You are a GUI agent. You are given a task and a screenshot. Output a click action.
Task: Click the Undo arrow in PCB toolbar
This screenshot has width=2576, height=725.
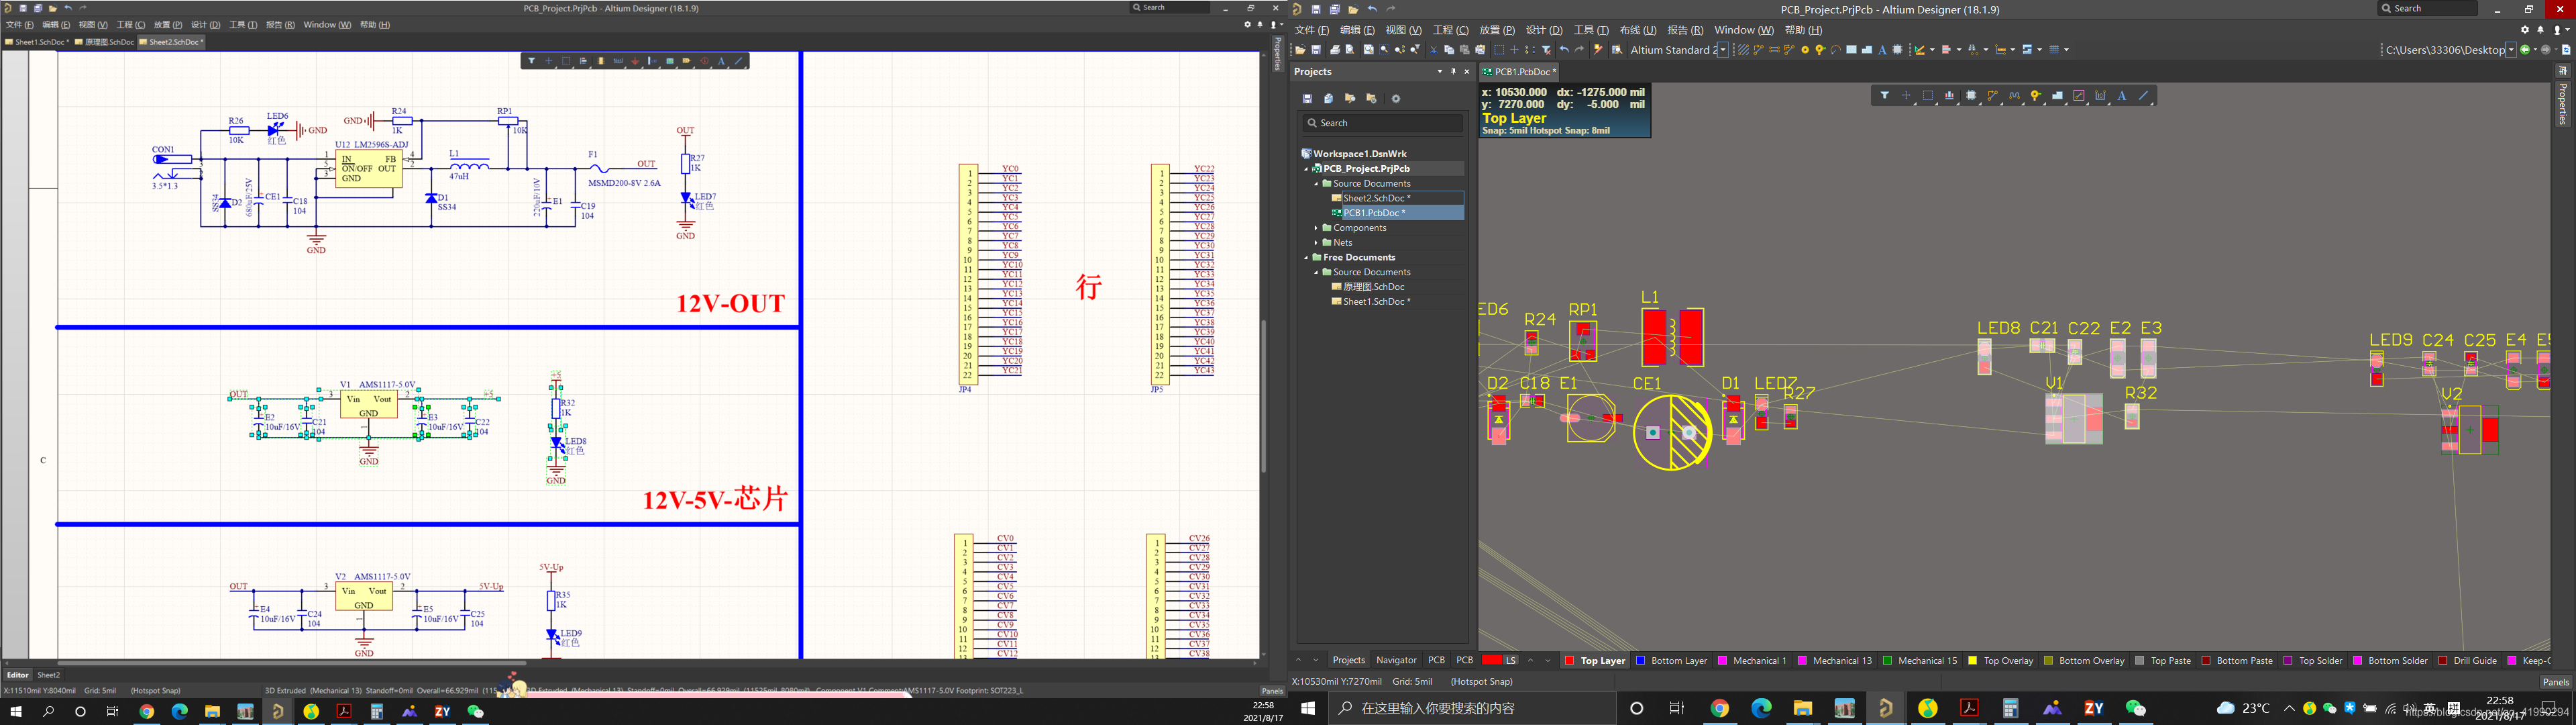point(1563,50)
